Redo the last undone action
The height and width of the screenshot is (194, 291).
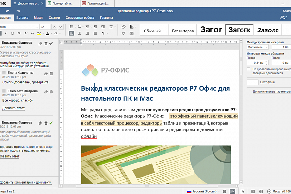[18, 11]
